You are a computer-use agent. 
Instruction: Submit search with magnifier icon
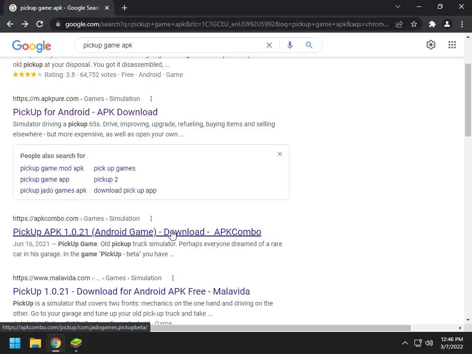(309, 45)
